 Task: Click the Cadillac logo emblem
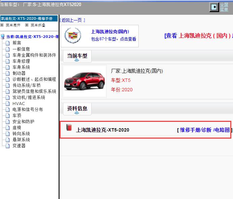(x=73, y=36)
